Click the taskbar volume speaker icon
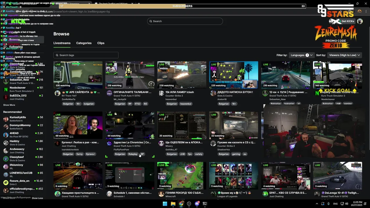The height and width of the screenshot is (208, 370). pyautogui.click(x=346, y=204)
